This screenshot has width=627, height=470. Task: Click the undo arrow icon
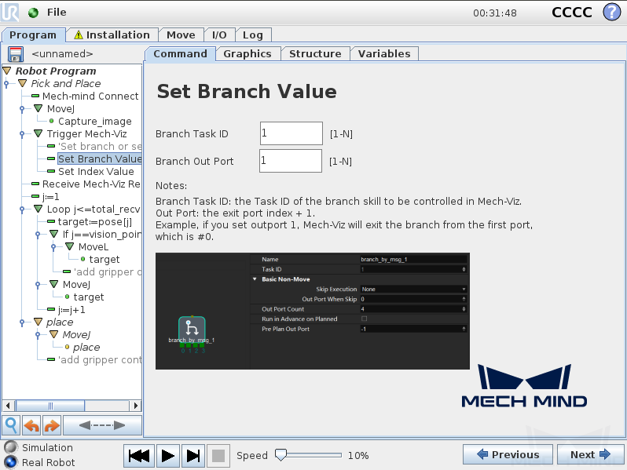click(31, 425)
